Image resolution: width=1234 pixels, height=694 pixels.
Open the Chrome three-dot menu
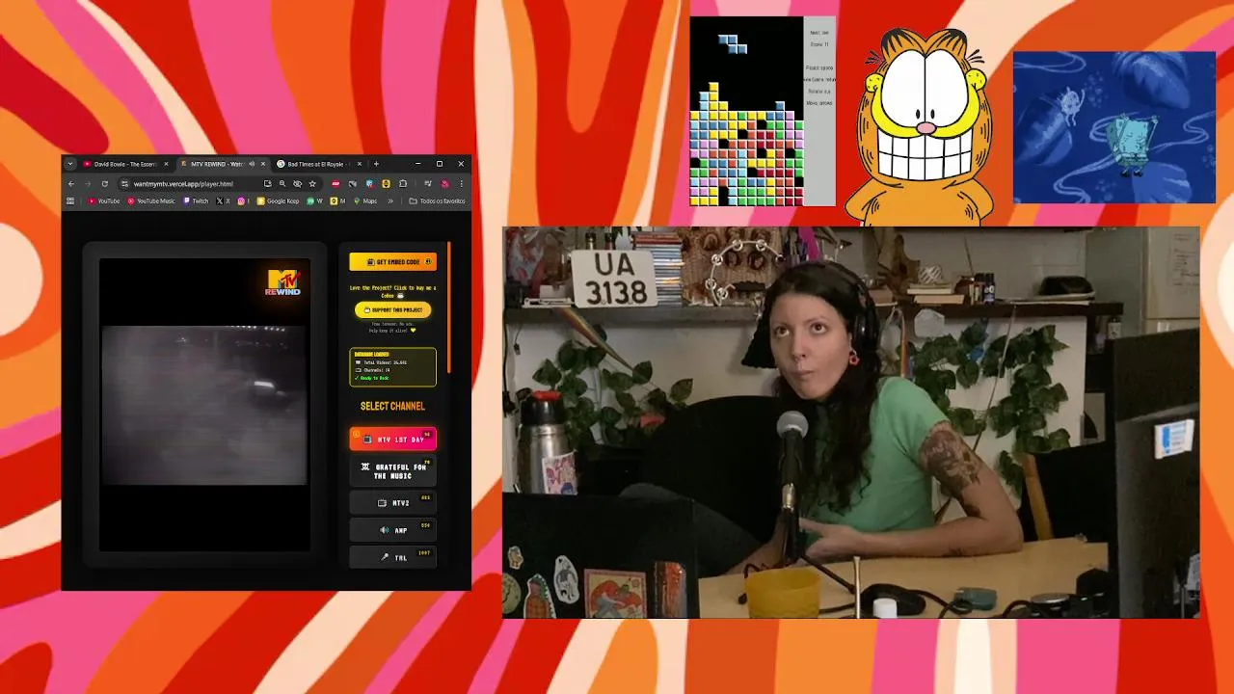click(461, 184)
